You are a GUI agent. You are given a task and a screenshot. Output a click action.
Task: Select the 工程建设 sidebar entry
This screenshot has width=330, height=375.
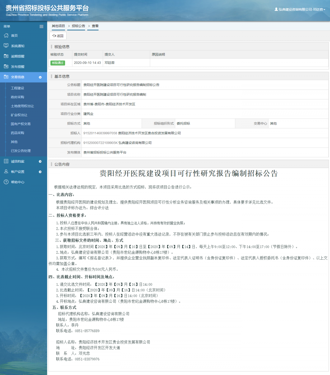(17, 88)
